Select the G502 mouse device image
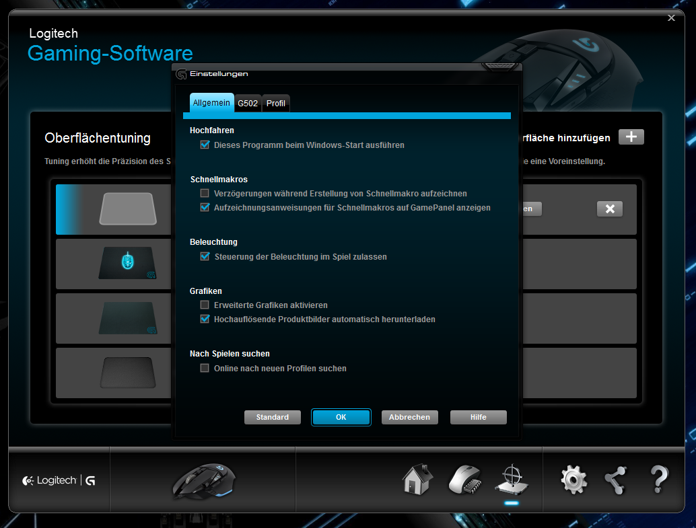 [x=204, y=481]
